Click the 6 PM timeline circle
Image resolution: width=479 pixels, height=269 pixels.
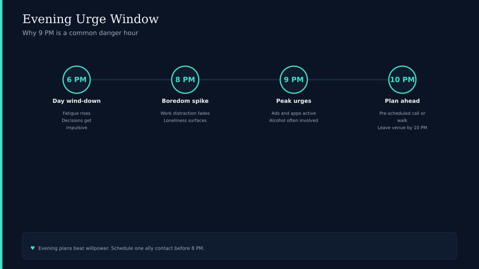[77, 80]
